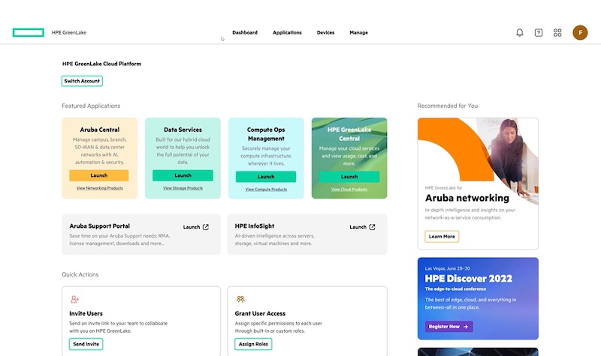
Task: Click the Data Services card title
Action: click(183, 130)
